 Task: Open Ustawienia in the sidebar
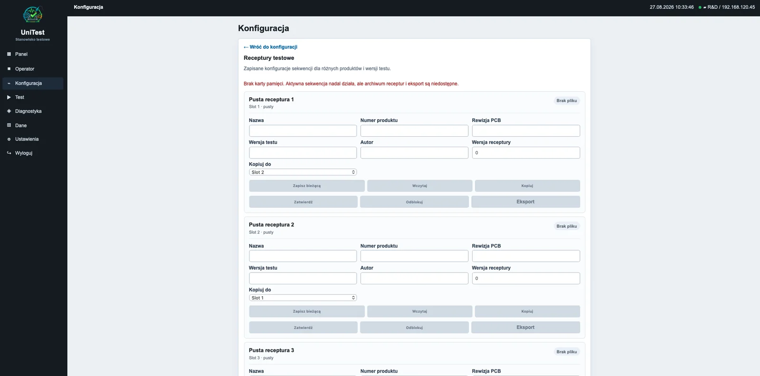pyautogui.click(x=33, y=139)
